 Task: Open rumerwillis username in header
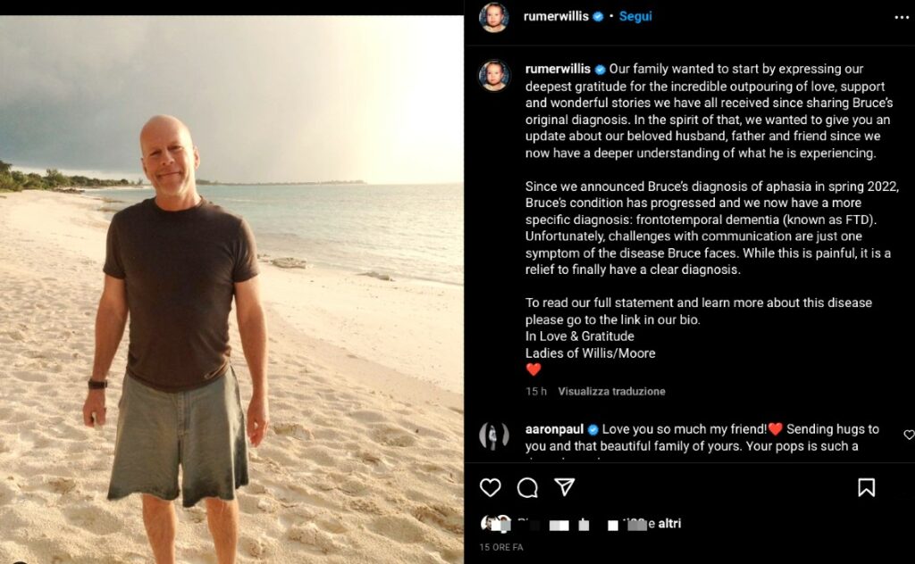click(556, 16)
